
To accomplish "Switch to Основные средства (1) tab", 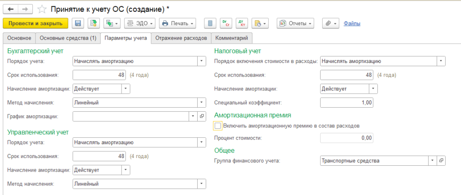I will point(68,38).
